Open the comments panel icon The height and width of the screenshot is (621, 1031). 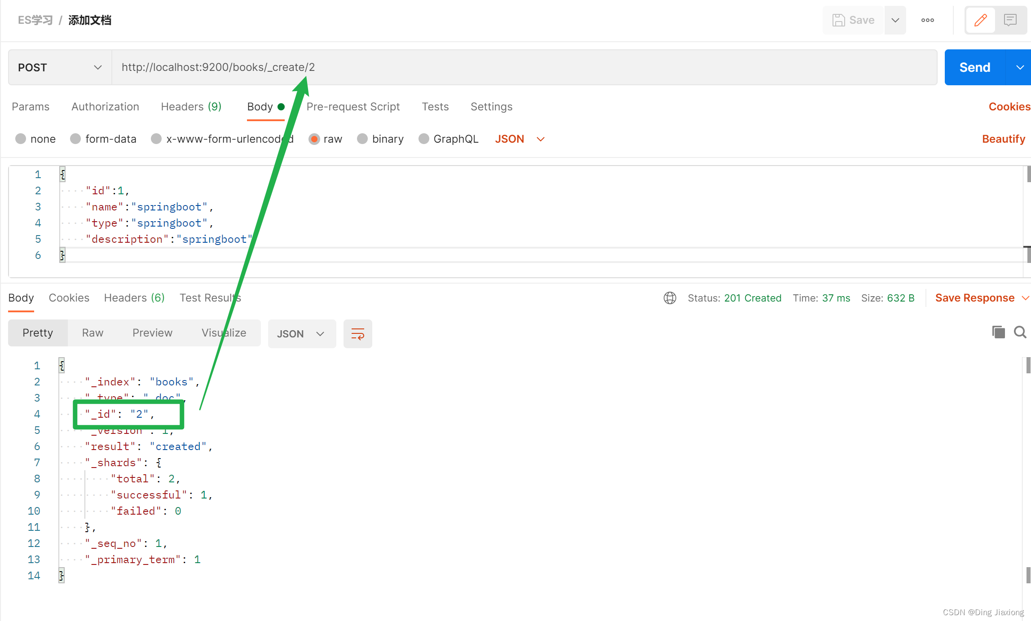(1010, 20)
